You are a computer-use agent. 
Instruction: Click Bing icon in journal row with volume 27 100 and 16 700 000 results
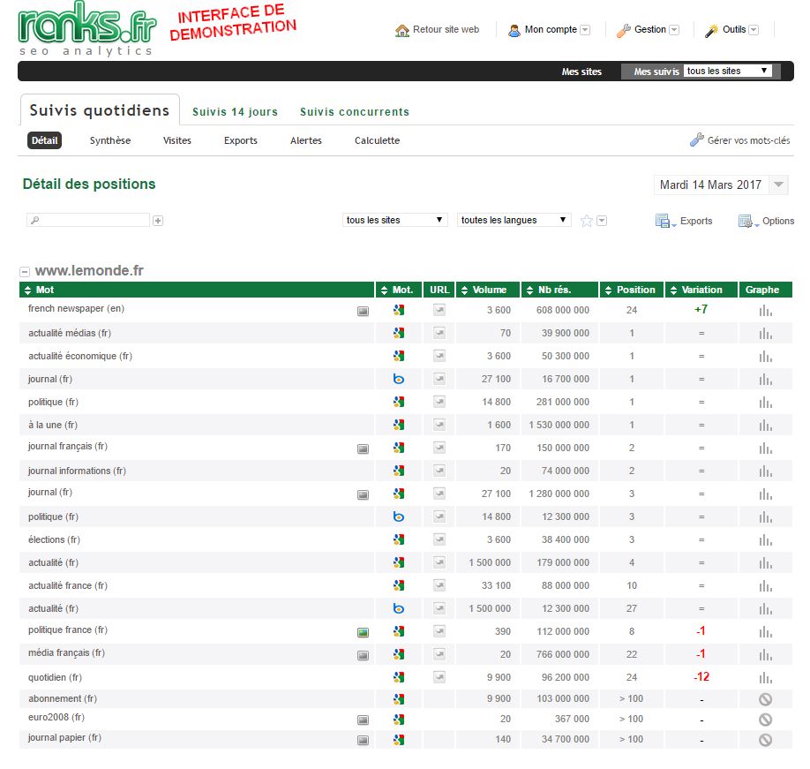pos(398,379)
